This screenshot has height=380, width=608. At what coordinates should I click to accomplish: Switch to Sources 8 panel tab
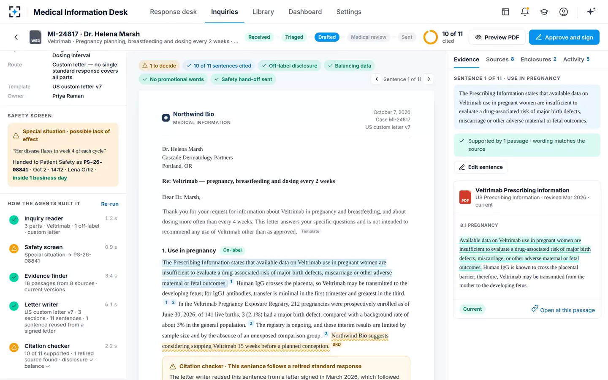[x=500, y=60]
